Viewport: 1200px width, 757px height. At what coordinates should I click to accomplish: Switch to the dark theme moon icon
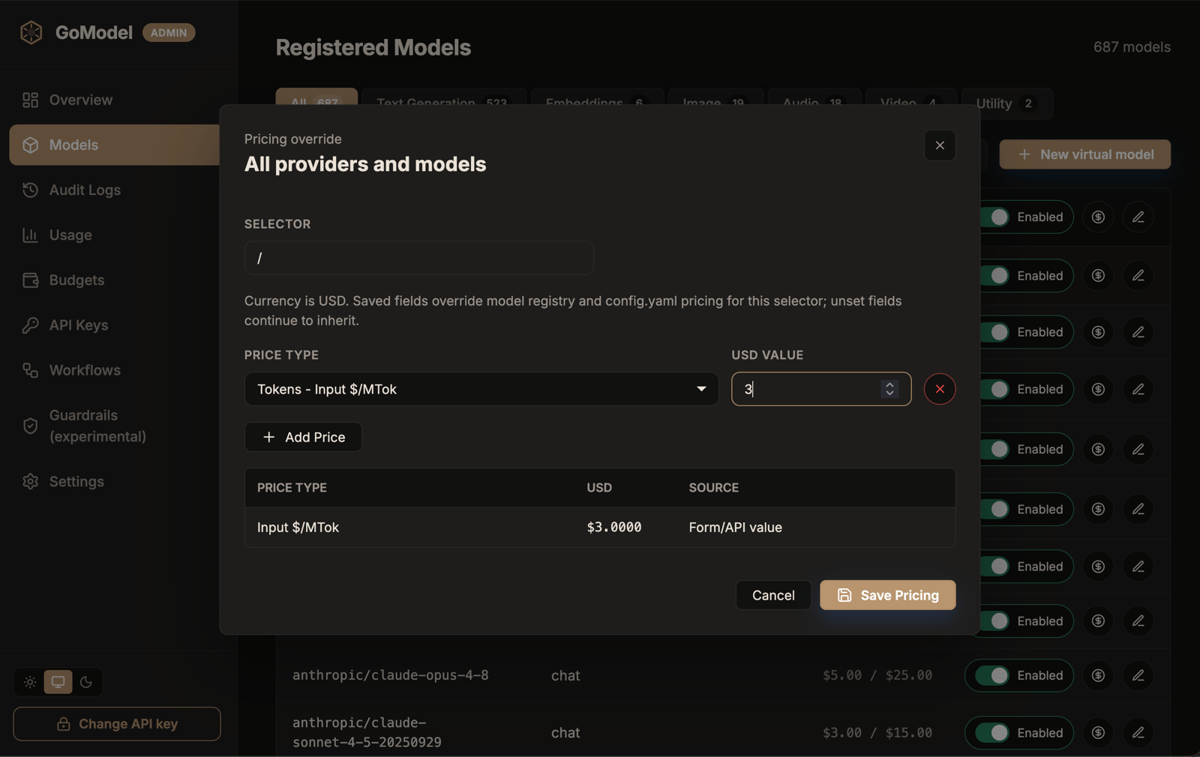click(86, 682)
